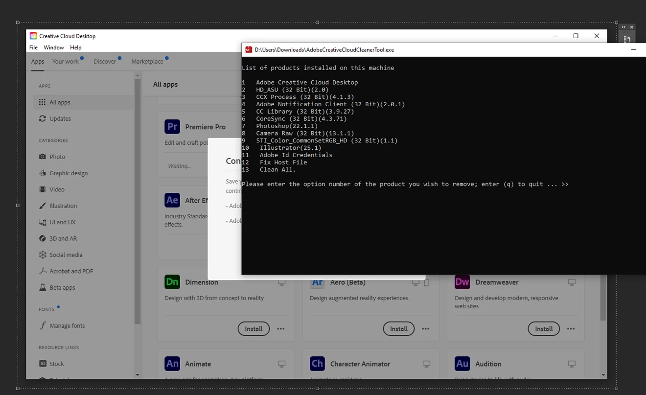
Task: Click the Cleaner Tool console window icon
Action: coord(249,49)
